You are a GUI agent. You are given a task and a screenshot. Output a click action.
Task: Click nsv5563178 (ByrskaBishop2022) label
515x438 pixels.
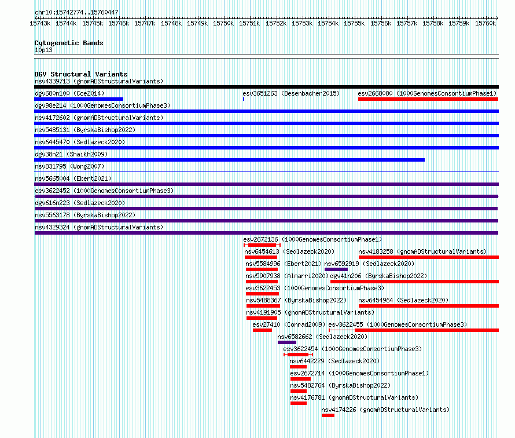pyautogui.click(x=85, y=215)
